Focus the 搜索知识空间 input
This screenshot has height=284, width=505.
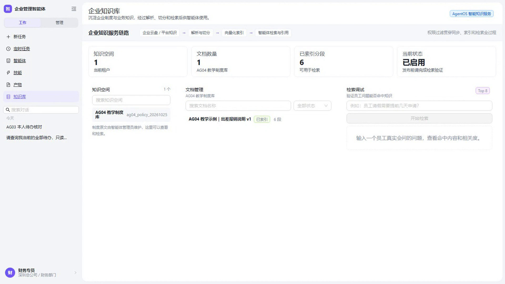(131, 100)
